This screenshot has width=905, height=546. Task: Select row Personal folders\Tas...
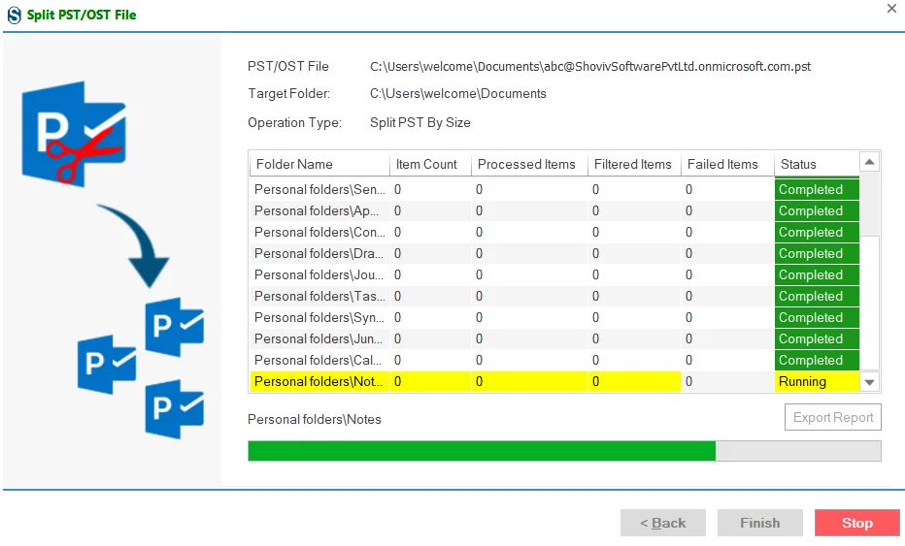tap(554, 297)
